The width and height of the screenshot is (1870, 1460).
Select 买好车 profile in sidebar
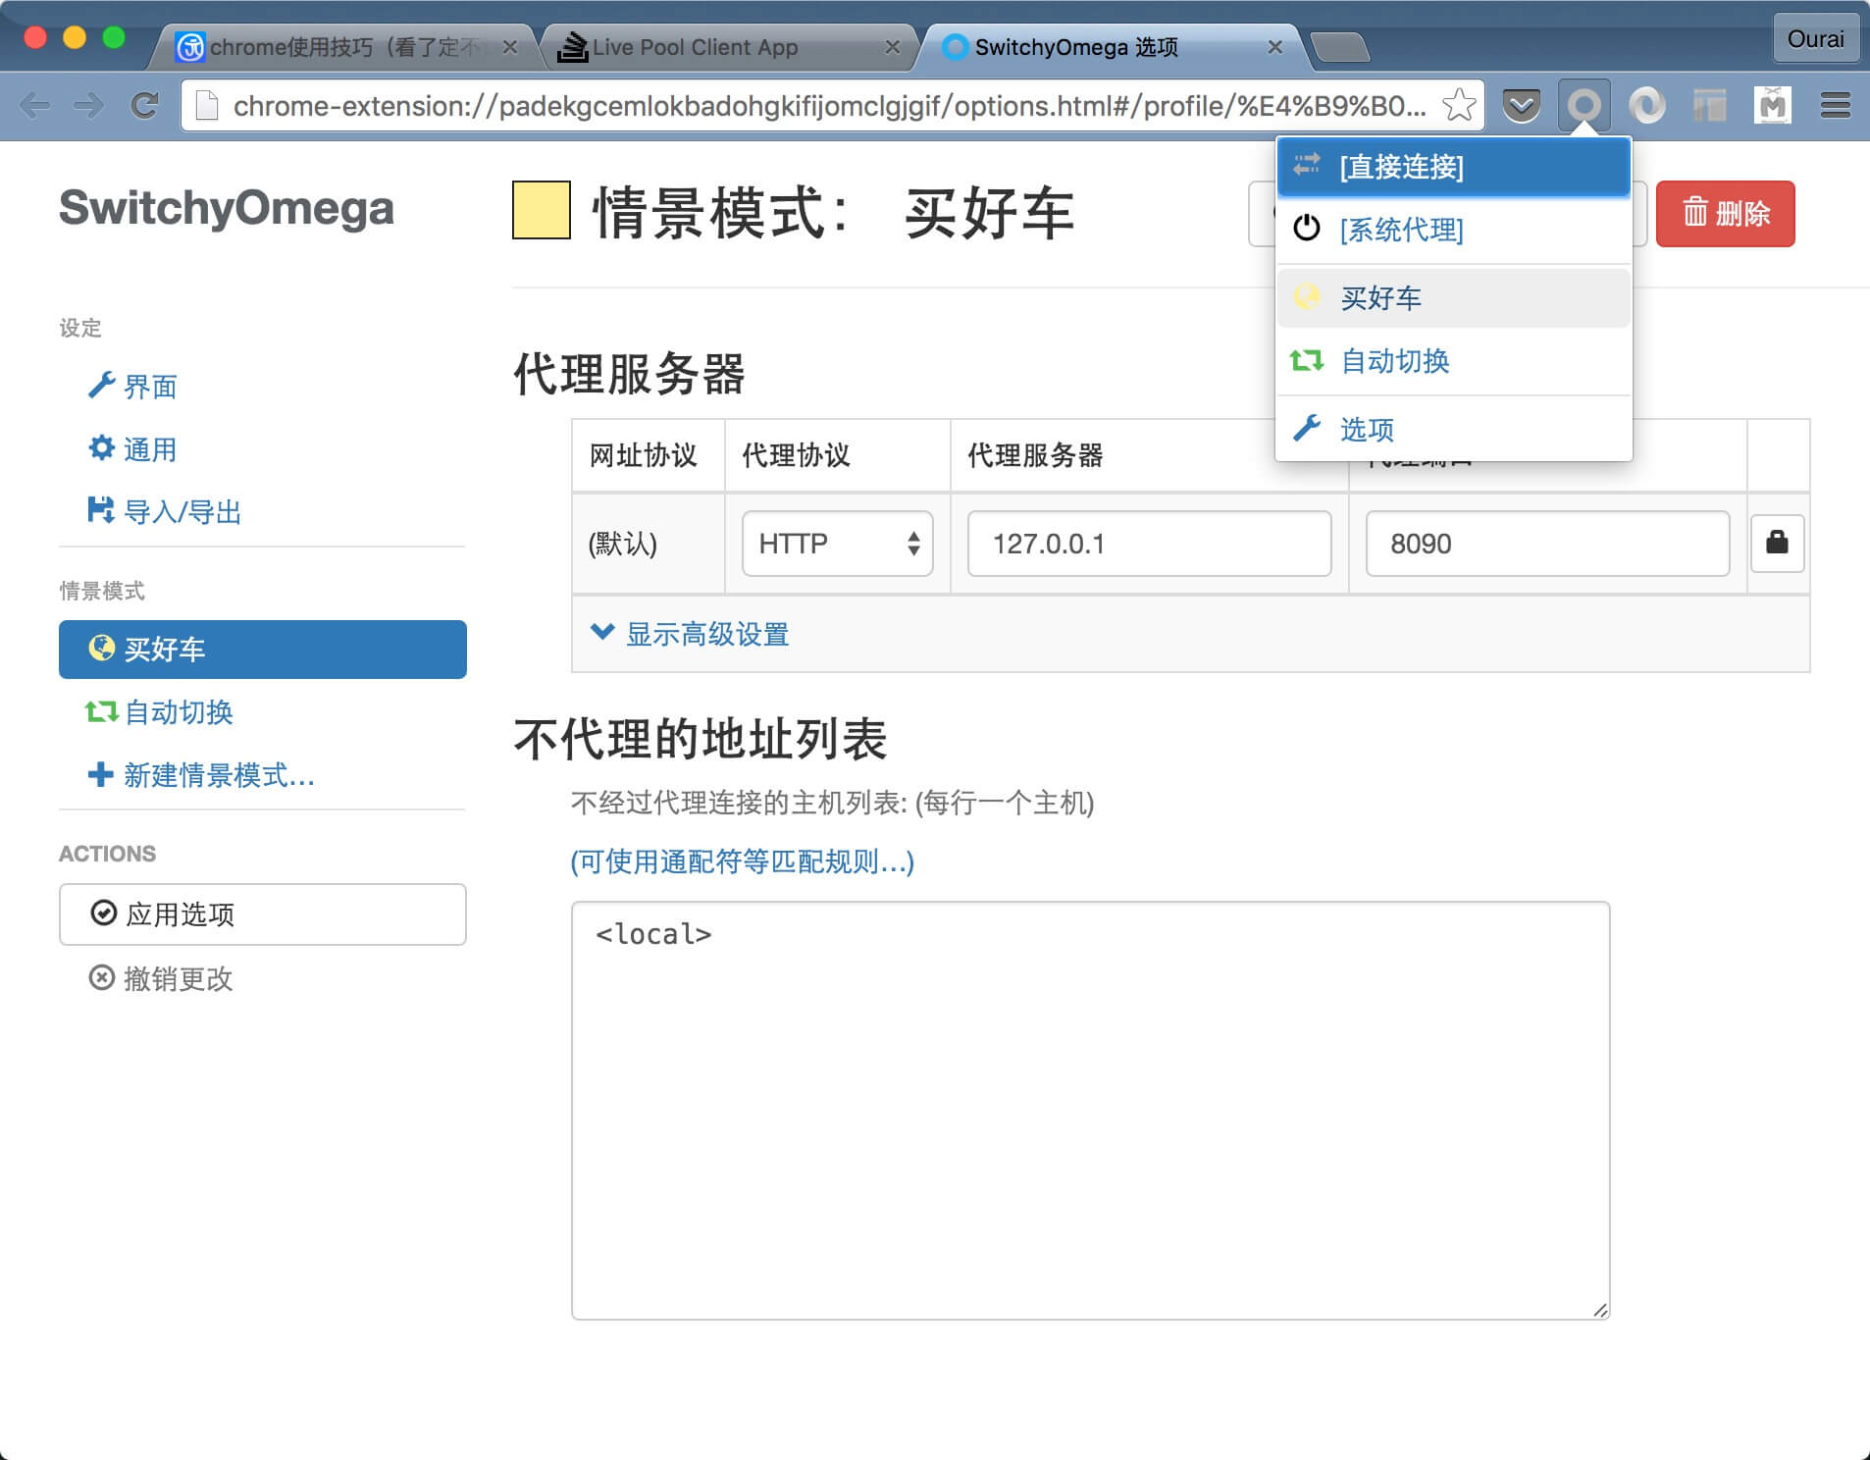[x=262, y=650]
